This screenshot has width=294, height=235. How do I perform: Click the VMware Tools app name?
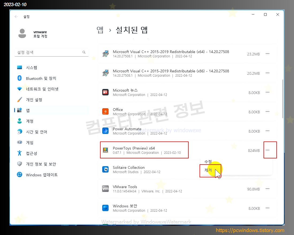(x=125, y=187)
